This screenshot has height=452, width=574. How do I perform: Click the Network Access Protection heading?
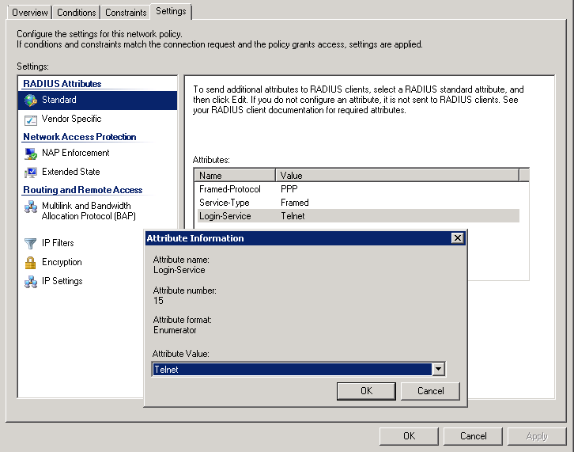[x=79, y=137]
